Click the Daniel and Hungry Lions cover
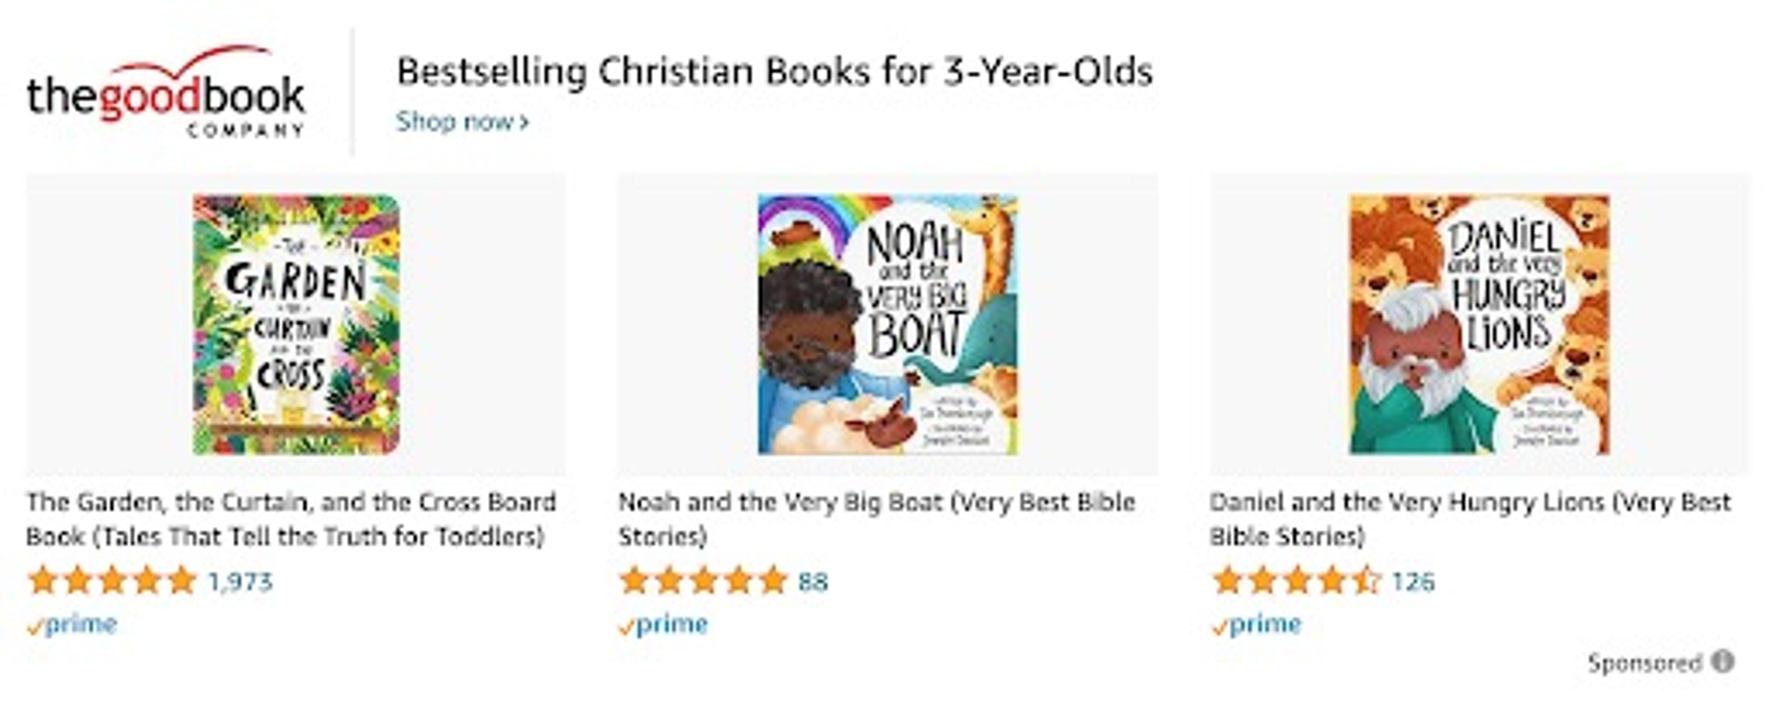This screenshot has width=1765, height=714. tap(1479, 324)
